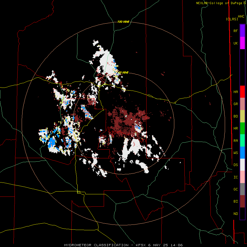Click the RA legend label
The height and width of the screenshot is (247, 247).
[235, 141]
